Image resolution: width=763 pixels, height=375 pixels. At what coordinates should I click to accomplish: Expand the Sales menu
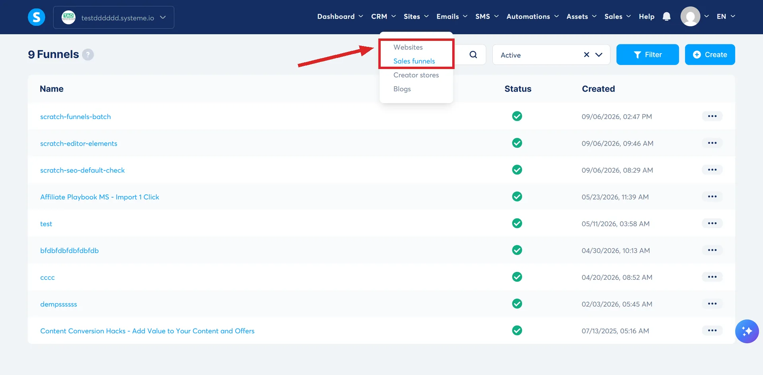click(x=618, y=17)
